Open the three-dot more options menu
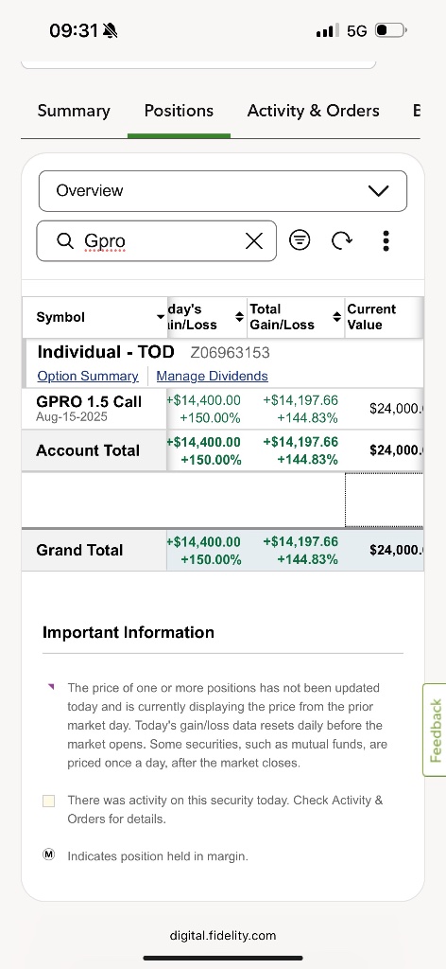446x969 pixels. coord(386,240)
